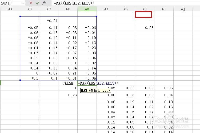
Task: Select the 0.13 cell in column AI
Action: [x=164, y=107]
